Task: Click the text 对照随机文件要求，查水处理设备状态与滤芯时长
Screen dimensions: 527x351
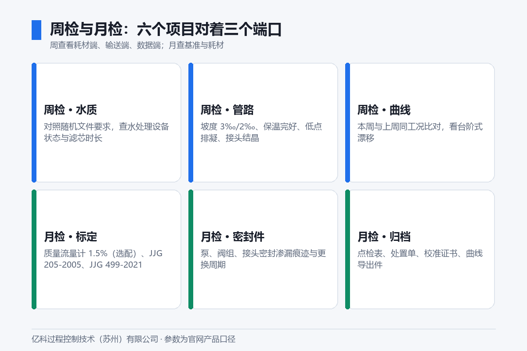Action: point(107,133)
